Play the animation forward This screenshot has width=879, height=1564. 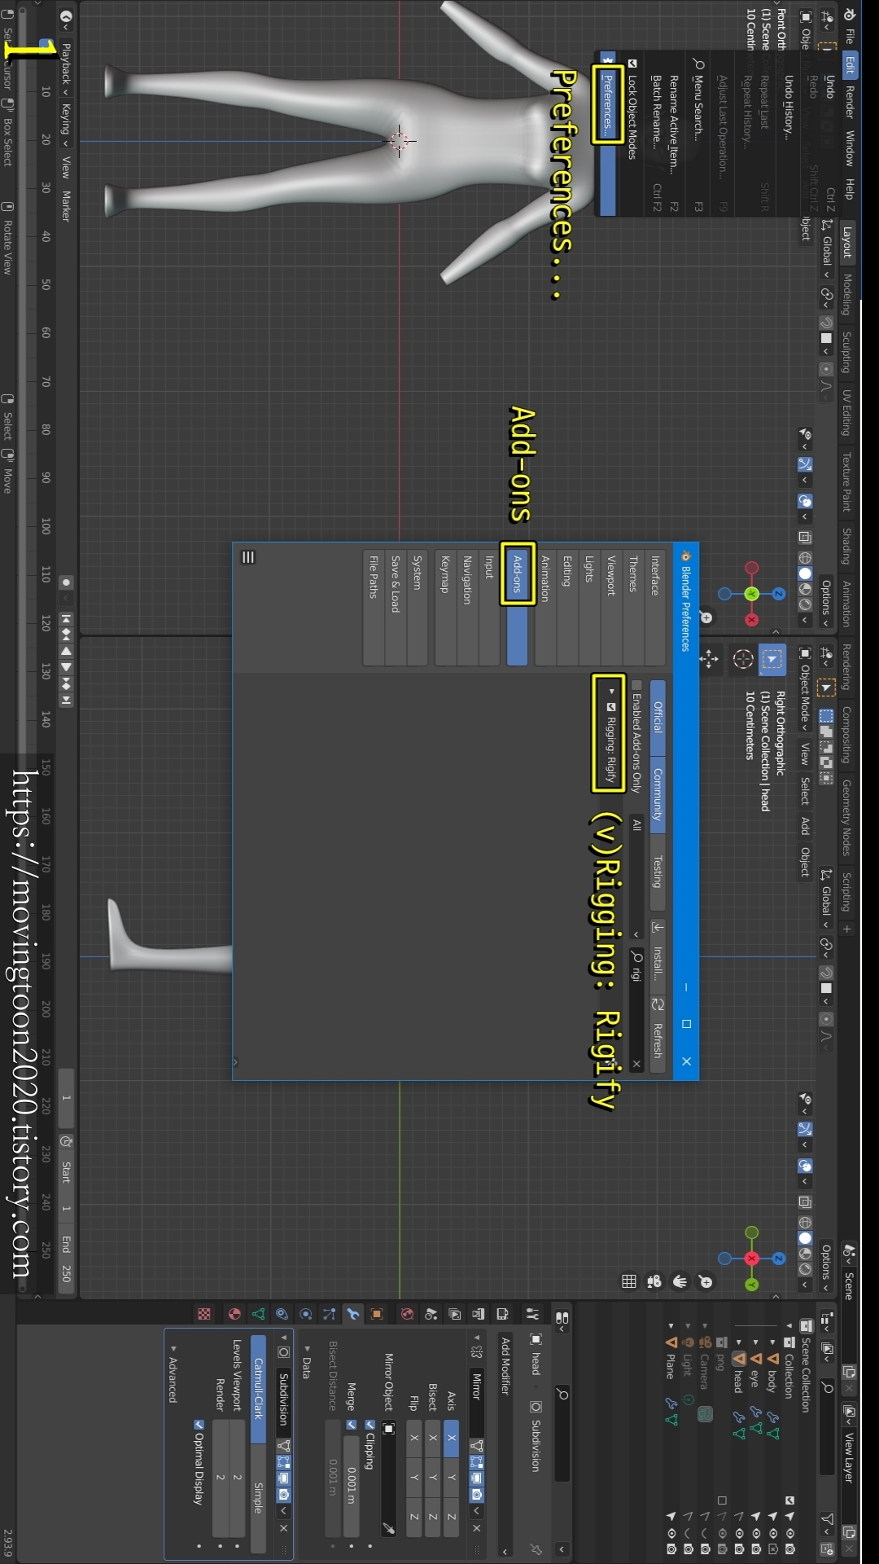tap(66, 667)
